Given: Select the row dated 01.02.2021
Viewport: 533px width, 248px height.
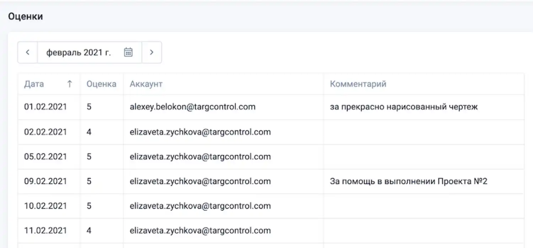Looking at the screenshot, I should pyautogui.click(x=45, y=107).
